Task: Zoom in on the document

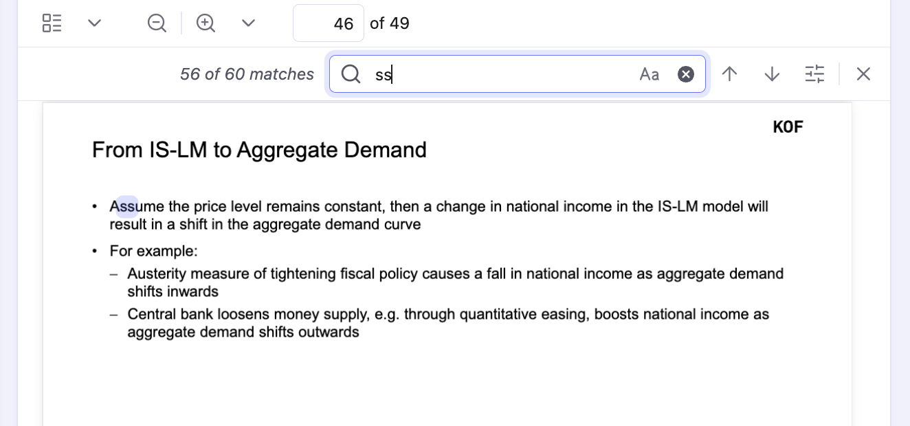Action: [x=206, y=23]
